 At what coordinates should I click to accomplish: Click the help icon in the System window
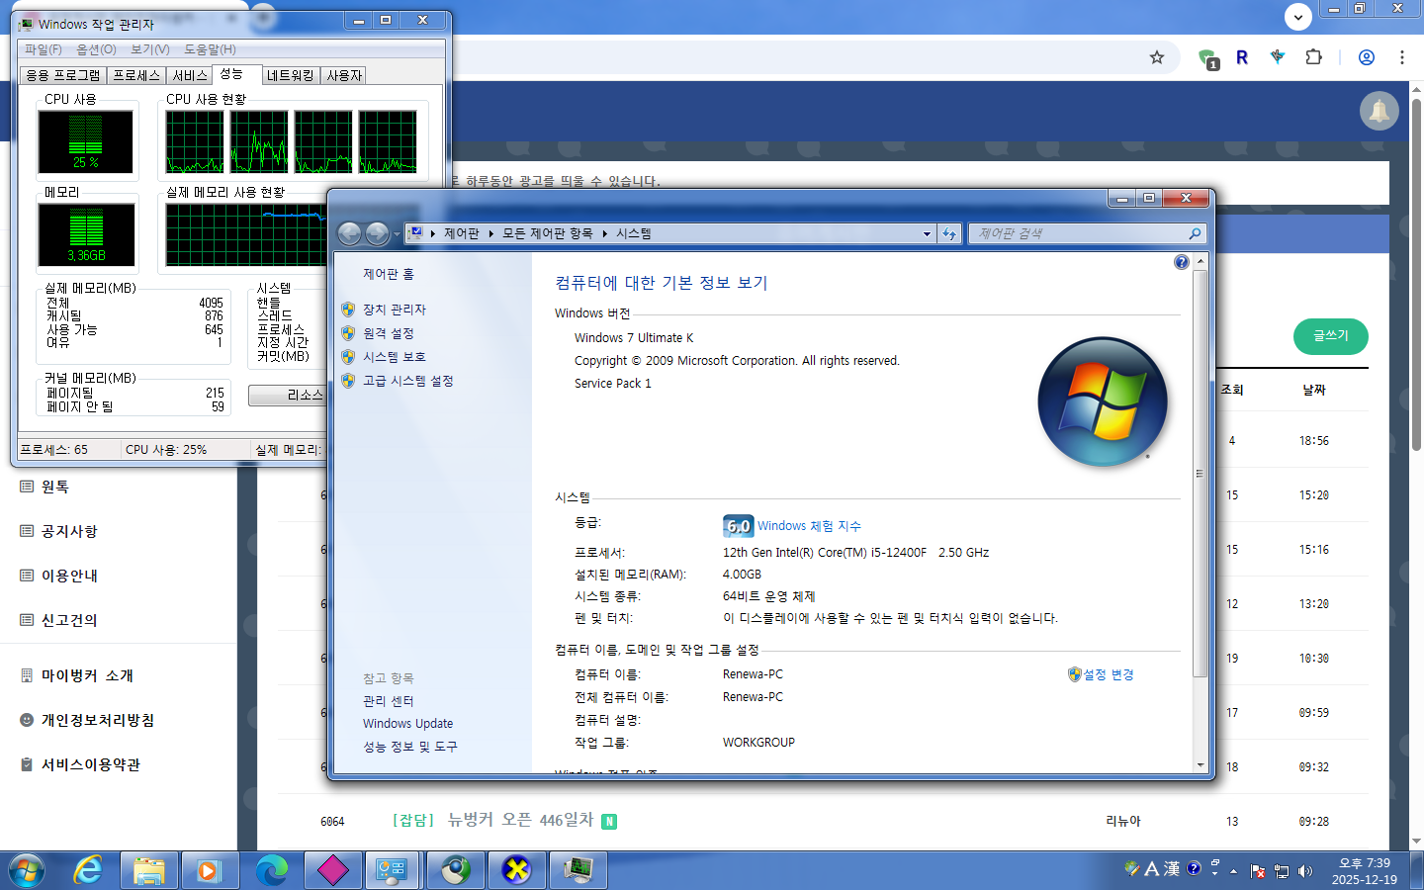1181,262
